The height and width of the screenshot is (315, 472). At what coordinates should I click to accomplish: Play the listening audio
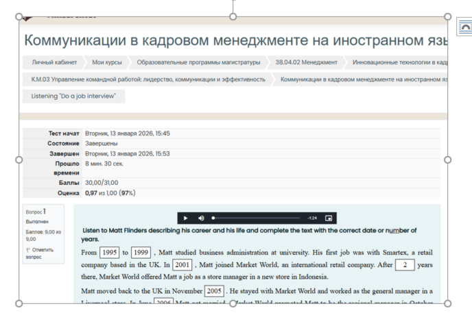point(185,218)
